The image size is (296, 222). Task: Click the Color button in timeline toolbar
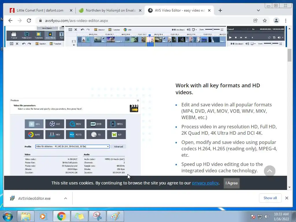127,30
